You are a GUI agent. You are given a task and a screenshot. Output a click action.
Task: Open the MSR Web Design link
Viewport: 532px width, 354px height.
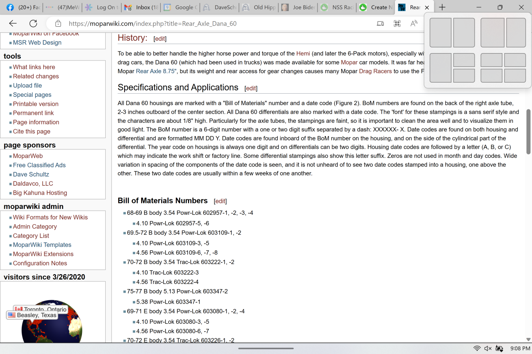click(37, 42)
